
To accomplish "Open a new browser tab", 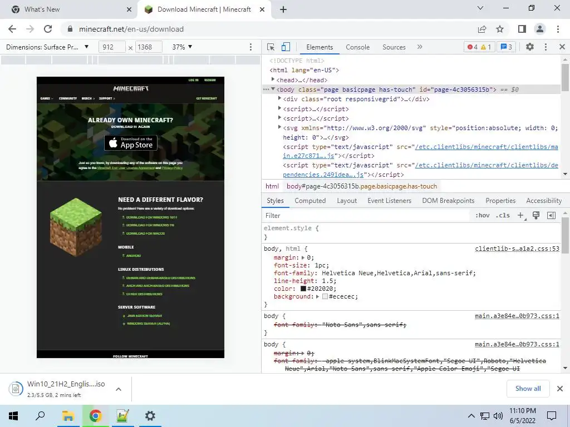I will 283,9.
